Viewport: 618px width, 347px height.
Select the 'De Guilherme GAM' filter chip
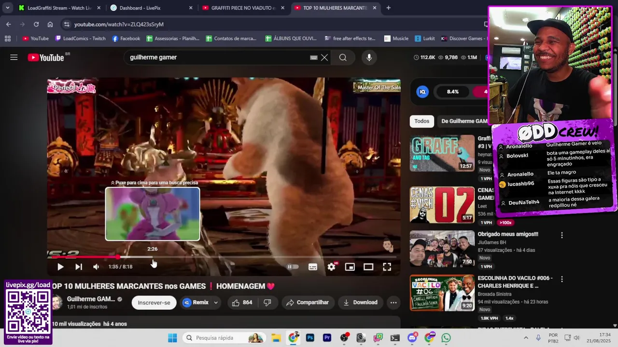coord(464,121)
